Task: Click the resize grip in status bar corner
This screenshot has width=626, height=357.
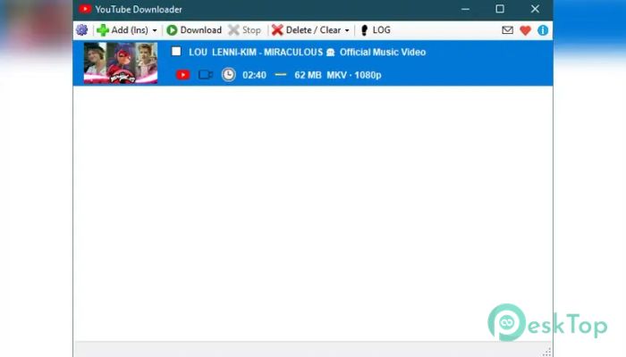Action: click(546, 352)
